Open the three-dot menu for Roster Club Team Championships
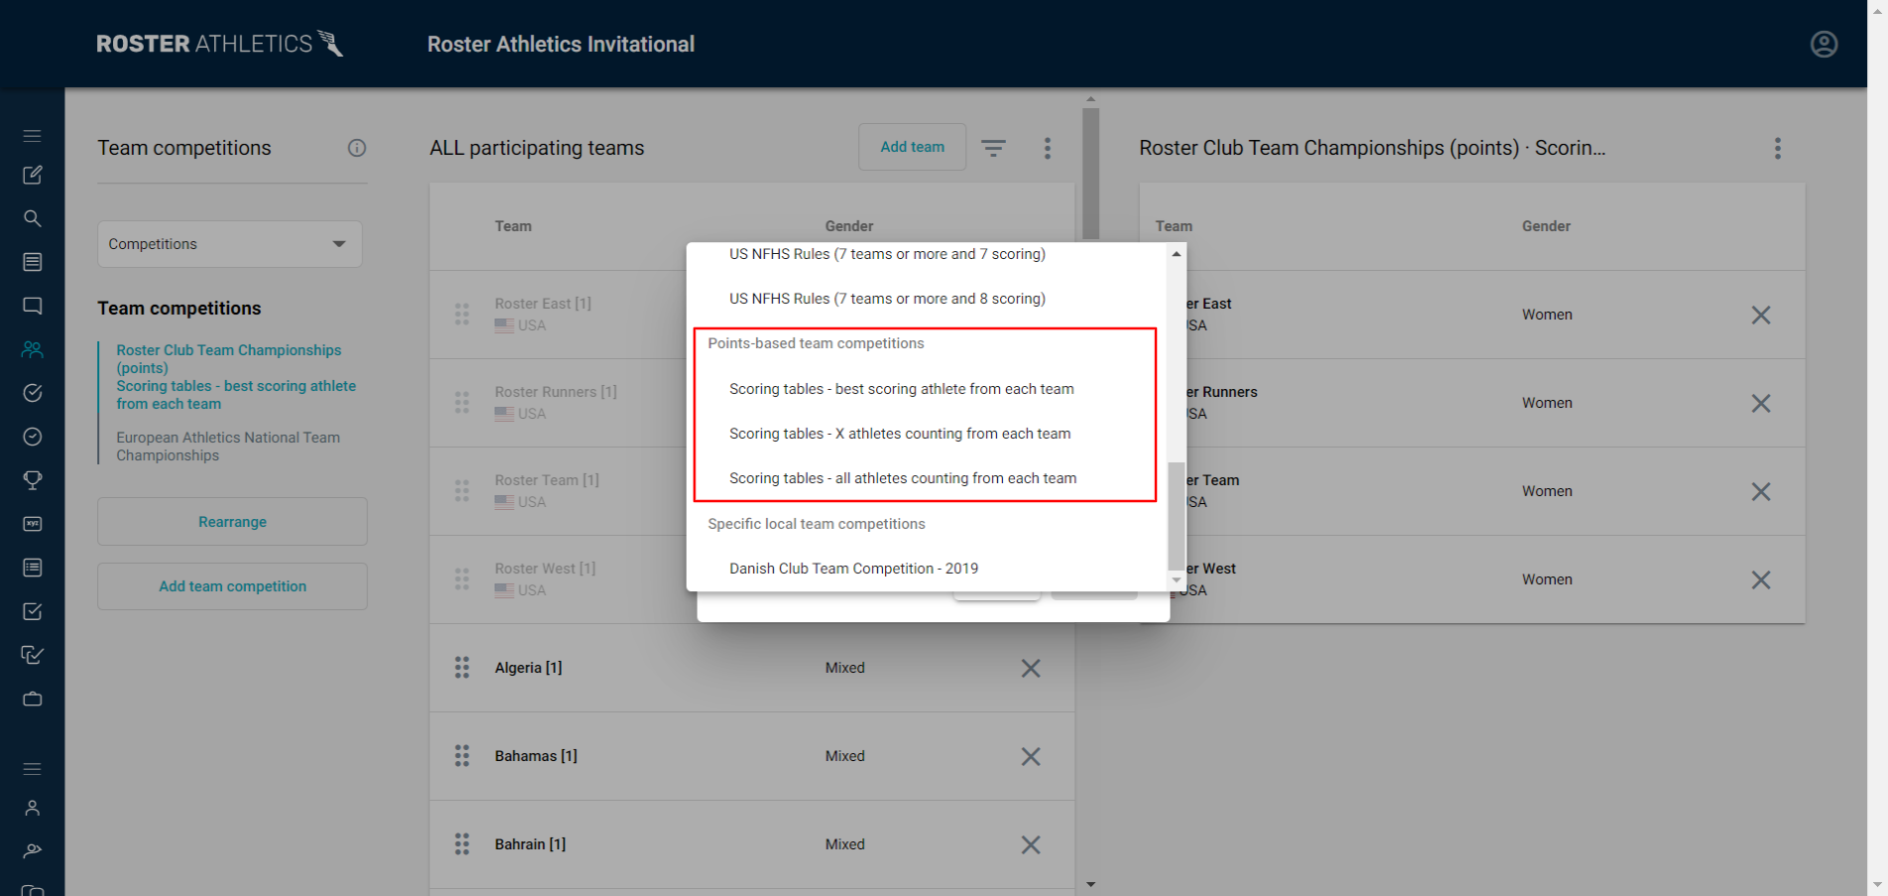The image size is (1888, 896). 1778,148
